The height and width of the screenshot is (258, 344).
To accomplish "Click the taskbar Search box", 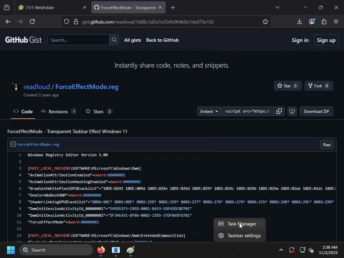I will click(x=56, y=250).
